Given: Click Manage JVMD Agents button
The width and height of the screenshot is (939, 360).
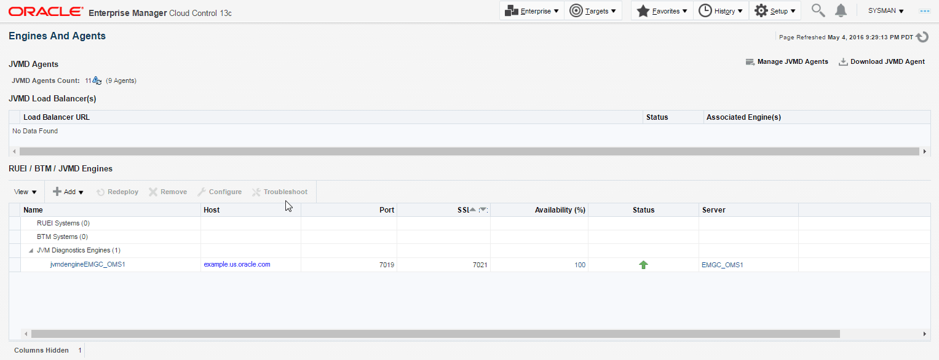Looking at the screenshot, I should [x=786, y=61].
